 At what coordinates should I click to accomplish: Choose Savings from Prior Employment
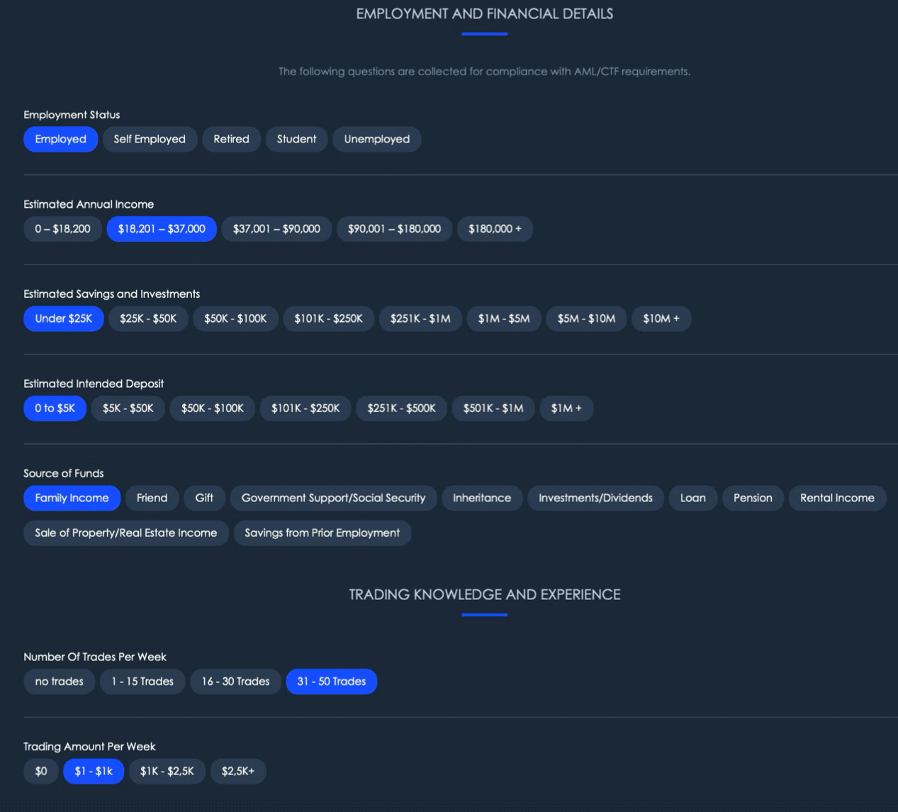322,533
